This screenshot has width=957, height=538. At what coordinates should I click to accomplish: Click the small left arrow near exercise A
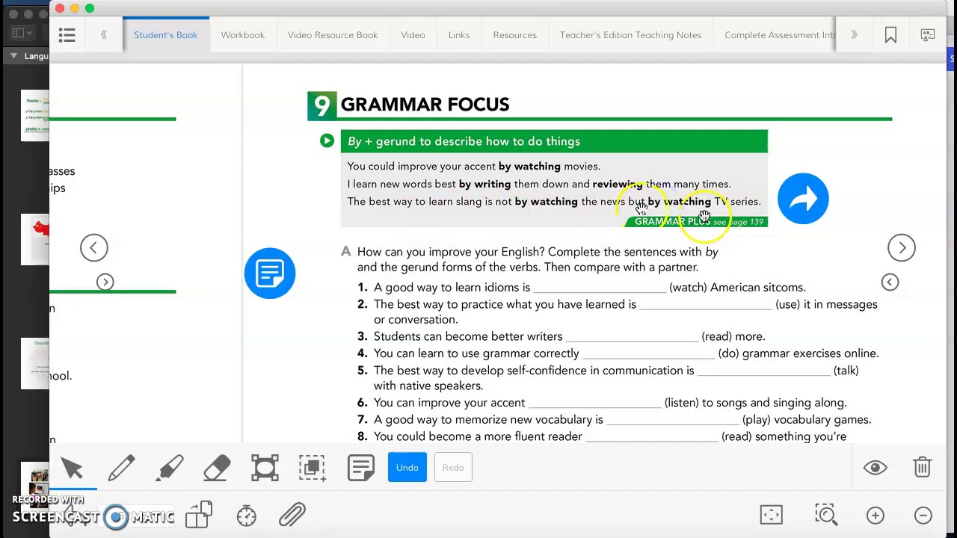(890, 282)
